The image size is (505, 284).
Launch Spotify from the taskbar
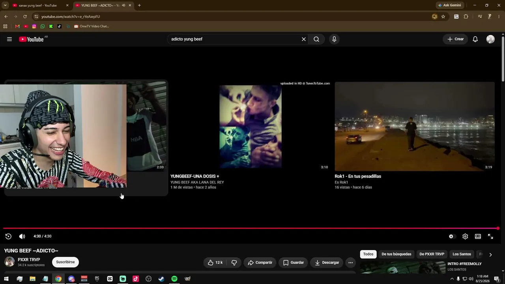click(174, 279)
